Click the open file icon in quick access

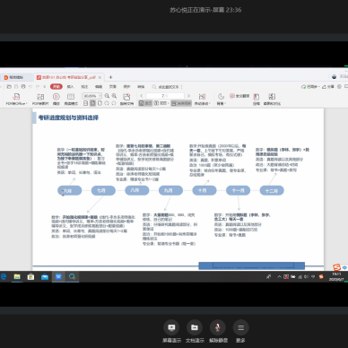pyautogui.click(x=9, y=87)
